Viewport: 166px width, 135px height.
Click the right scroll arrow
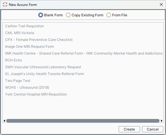(162, 121)
